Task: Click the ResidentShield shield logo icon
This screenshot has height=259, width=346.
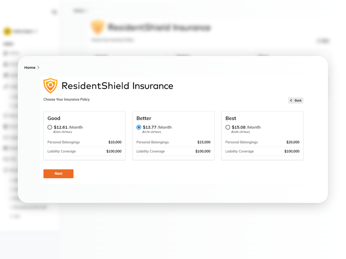Action: click(x=50, y=85)
